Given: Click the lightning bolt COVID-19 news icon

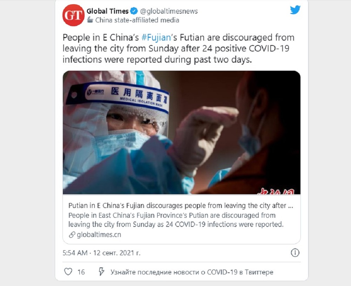Looking at the screenshot, I should coord(101,272).
